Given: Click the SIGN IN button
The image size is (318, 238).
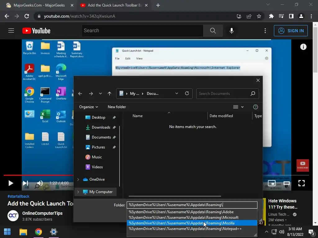Looking at the screenshot, I should point(291,31).
